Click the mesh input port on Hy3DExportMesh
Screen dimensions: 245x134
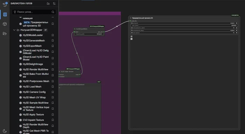click(74, 32)
